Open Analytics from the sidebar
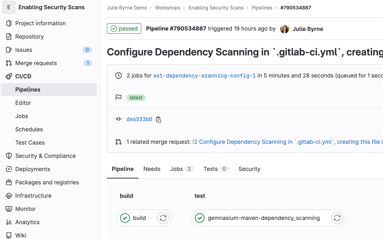This screenshot has height=239, width=383. (x=27, y=222)
